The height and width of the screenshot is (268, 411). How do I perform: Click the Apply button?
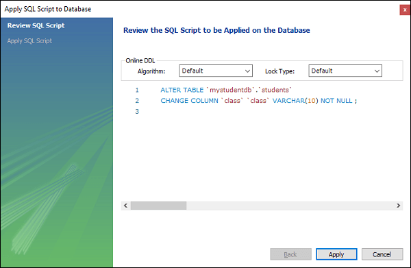pyautogui.click(x=336, y=254)
